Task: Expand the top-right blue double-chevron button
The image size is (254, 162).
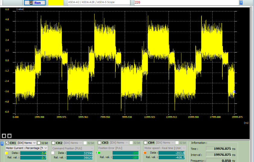Action: pyautogui.click(x=241, y=2)
